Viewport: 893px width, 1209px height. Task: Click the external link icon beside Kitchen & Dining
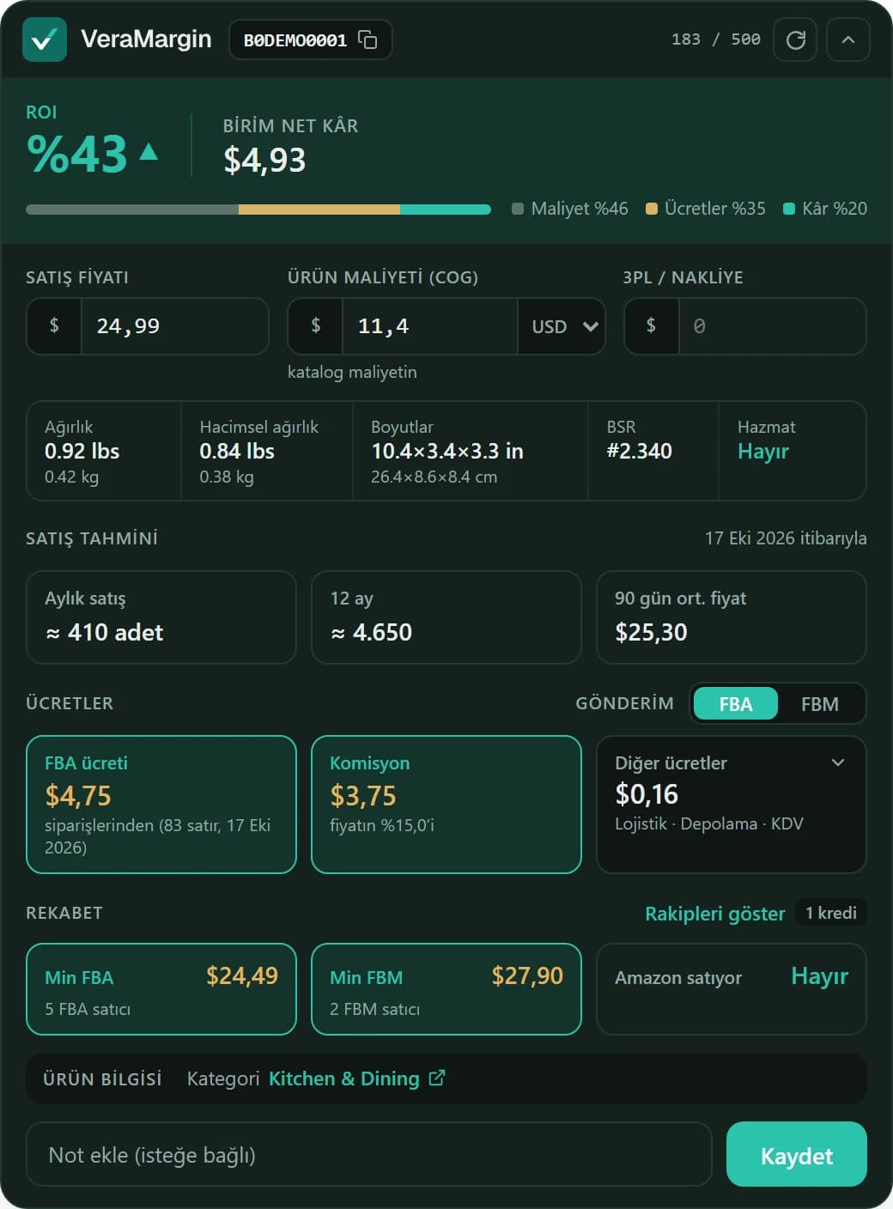click(437, 1078)
